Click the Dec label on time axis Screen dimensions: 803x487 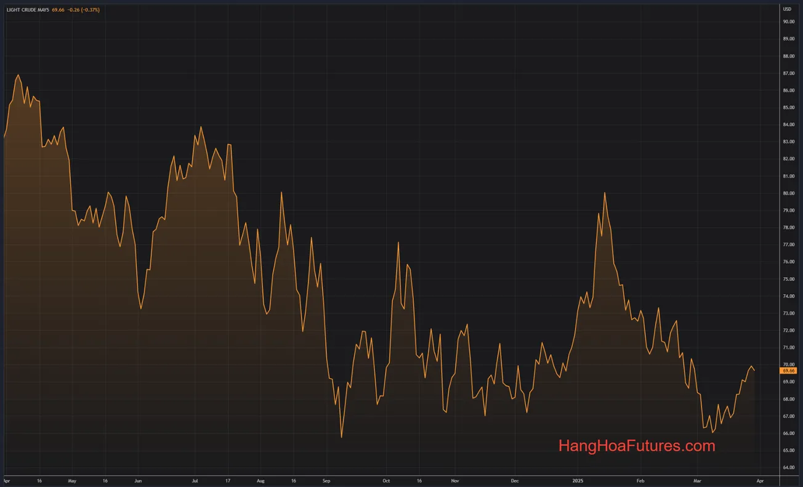[x=515, y=480]
